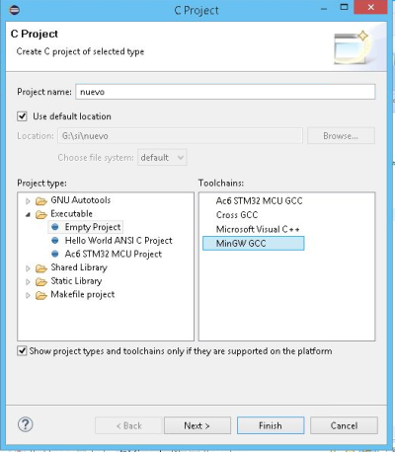Click the Static Library folder icon

(41, 281)
